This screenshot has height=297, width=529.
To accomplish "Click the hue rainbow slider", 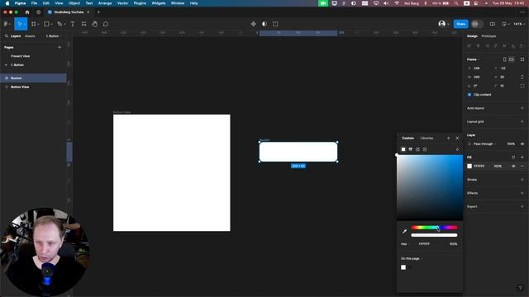I will [x=434, y=228].
